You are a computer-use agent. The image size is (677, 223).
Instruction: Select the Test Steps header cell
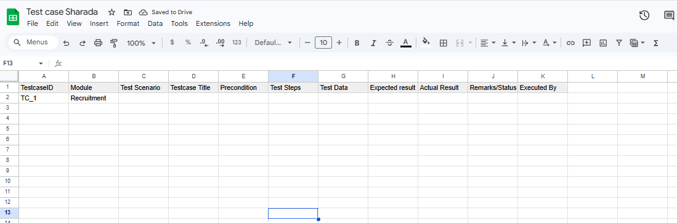[293, 87]
